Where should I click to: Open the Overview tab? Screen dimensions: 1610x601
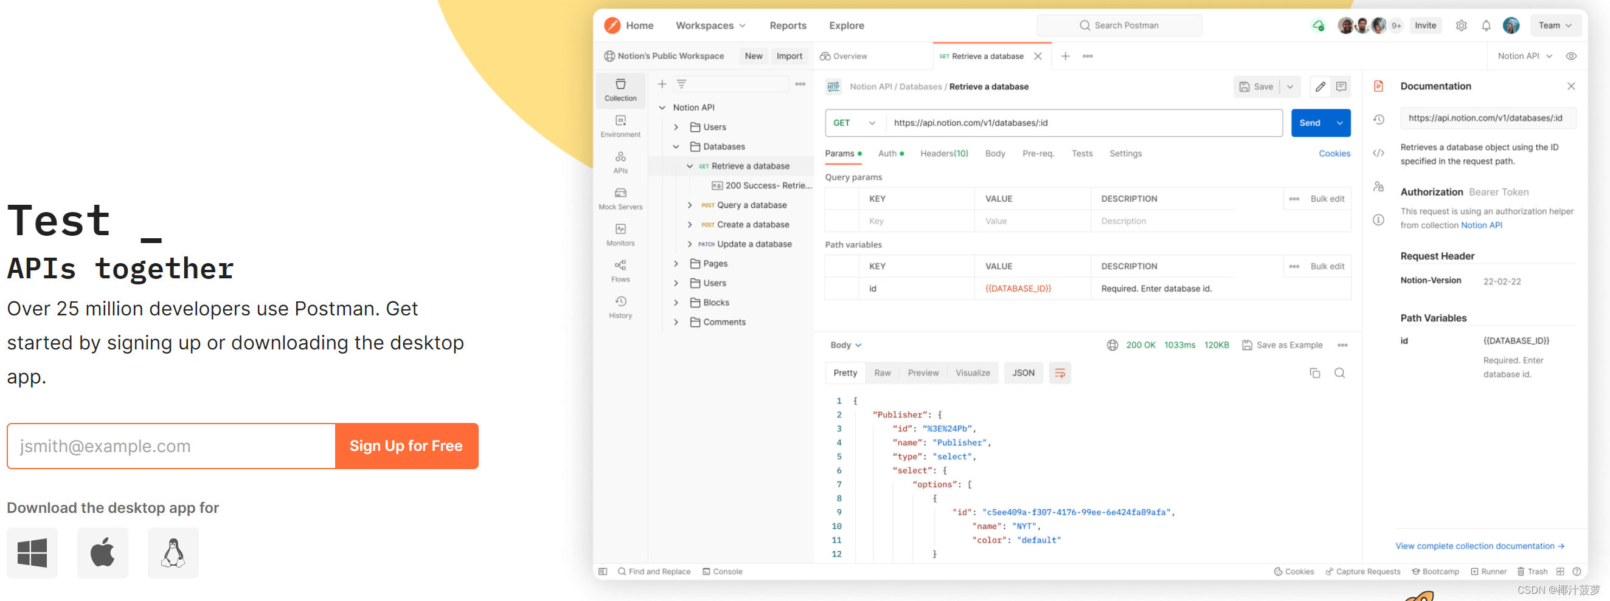pyautogui.click(x=843, y=57)
